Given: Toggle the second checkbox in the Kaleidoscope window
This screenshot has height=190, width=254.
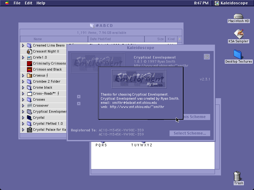Looking at the screenshot, I should pyautogui.click(x=79, y=104).
